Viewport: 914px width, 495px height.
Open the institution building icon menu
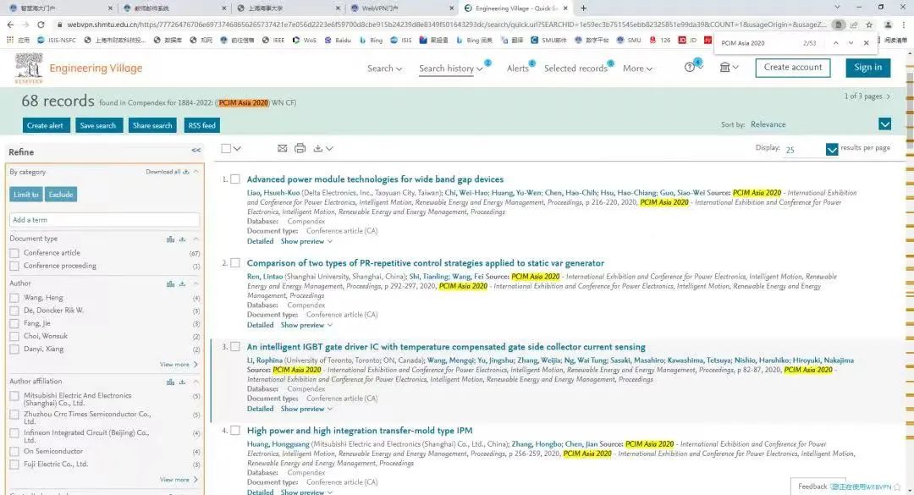click(x=725, y=68)
